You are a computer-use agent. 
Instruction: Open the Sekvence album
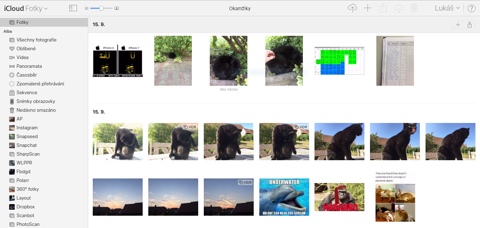[x=44, y=92]
